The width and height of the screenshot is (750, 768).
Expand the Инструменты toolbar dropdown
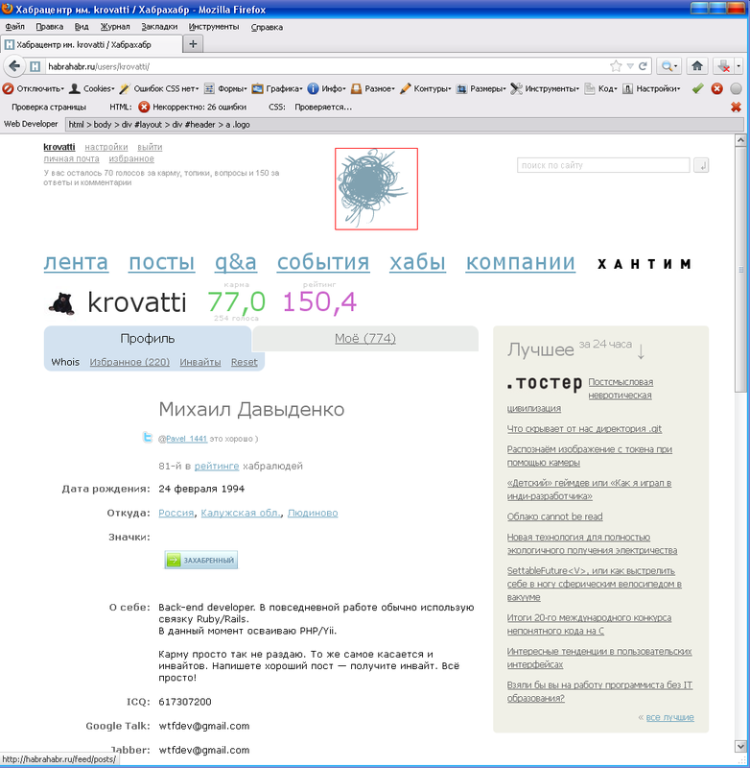(x=545, y=88)
